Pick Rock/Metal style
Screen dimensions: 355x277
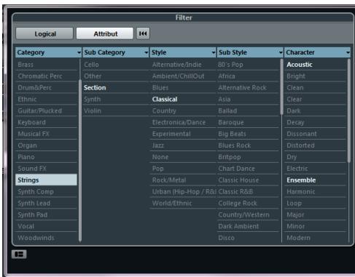[x=183, y=180]
